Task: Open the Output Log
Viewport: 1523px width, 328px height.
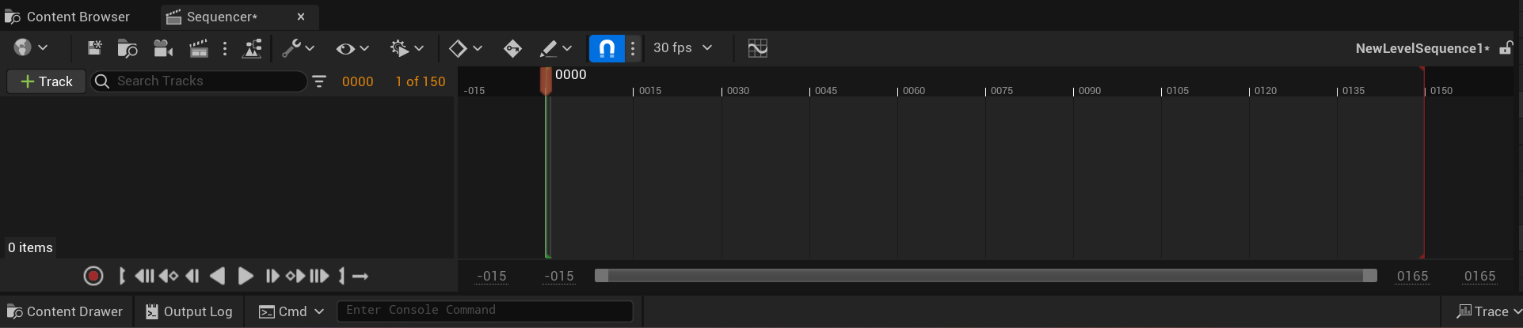Action: [x=189, y=311]
